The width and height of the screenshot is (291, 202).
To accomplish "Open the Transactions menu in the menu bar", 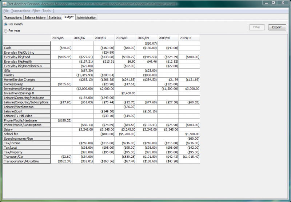I will 21,11.
